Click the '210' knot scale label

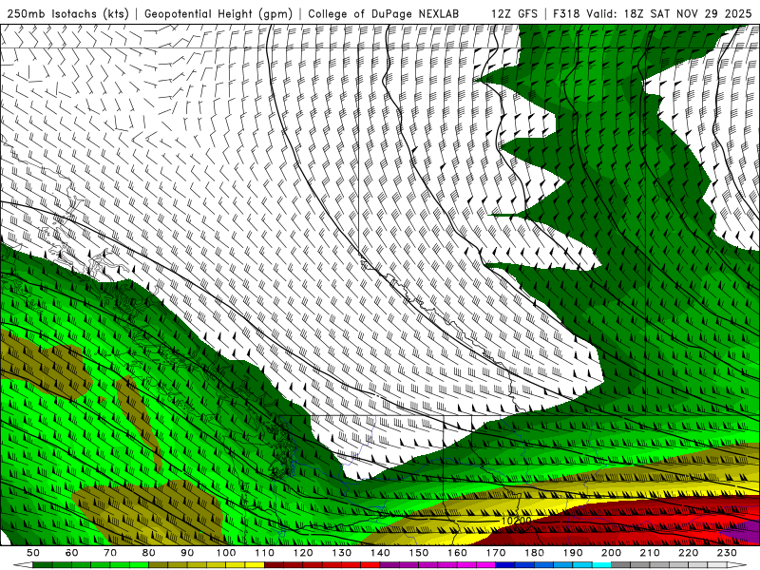click(x=650, y=553)
